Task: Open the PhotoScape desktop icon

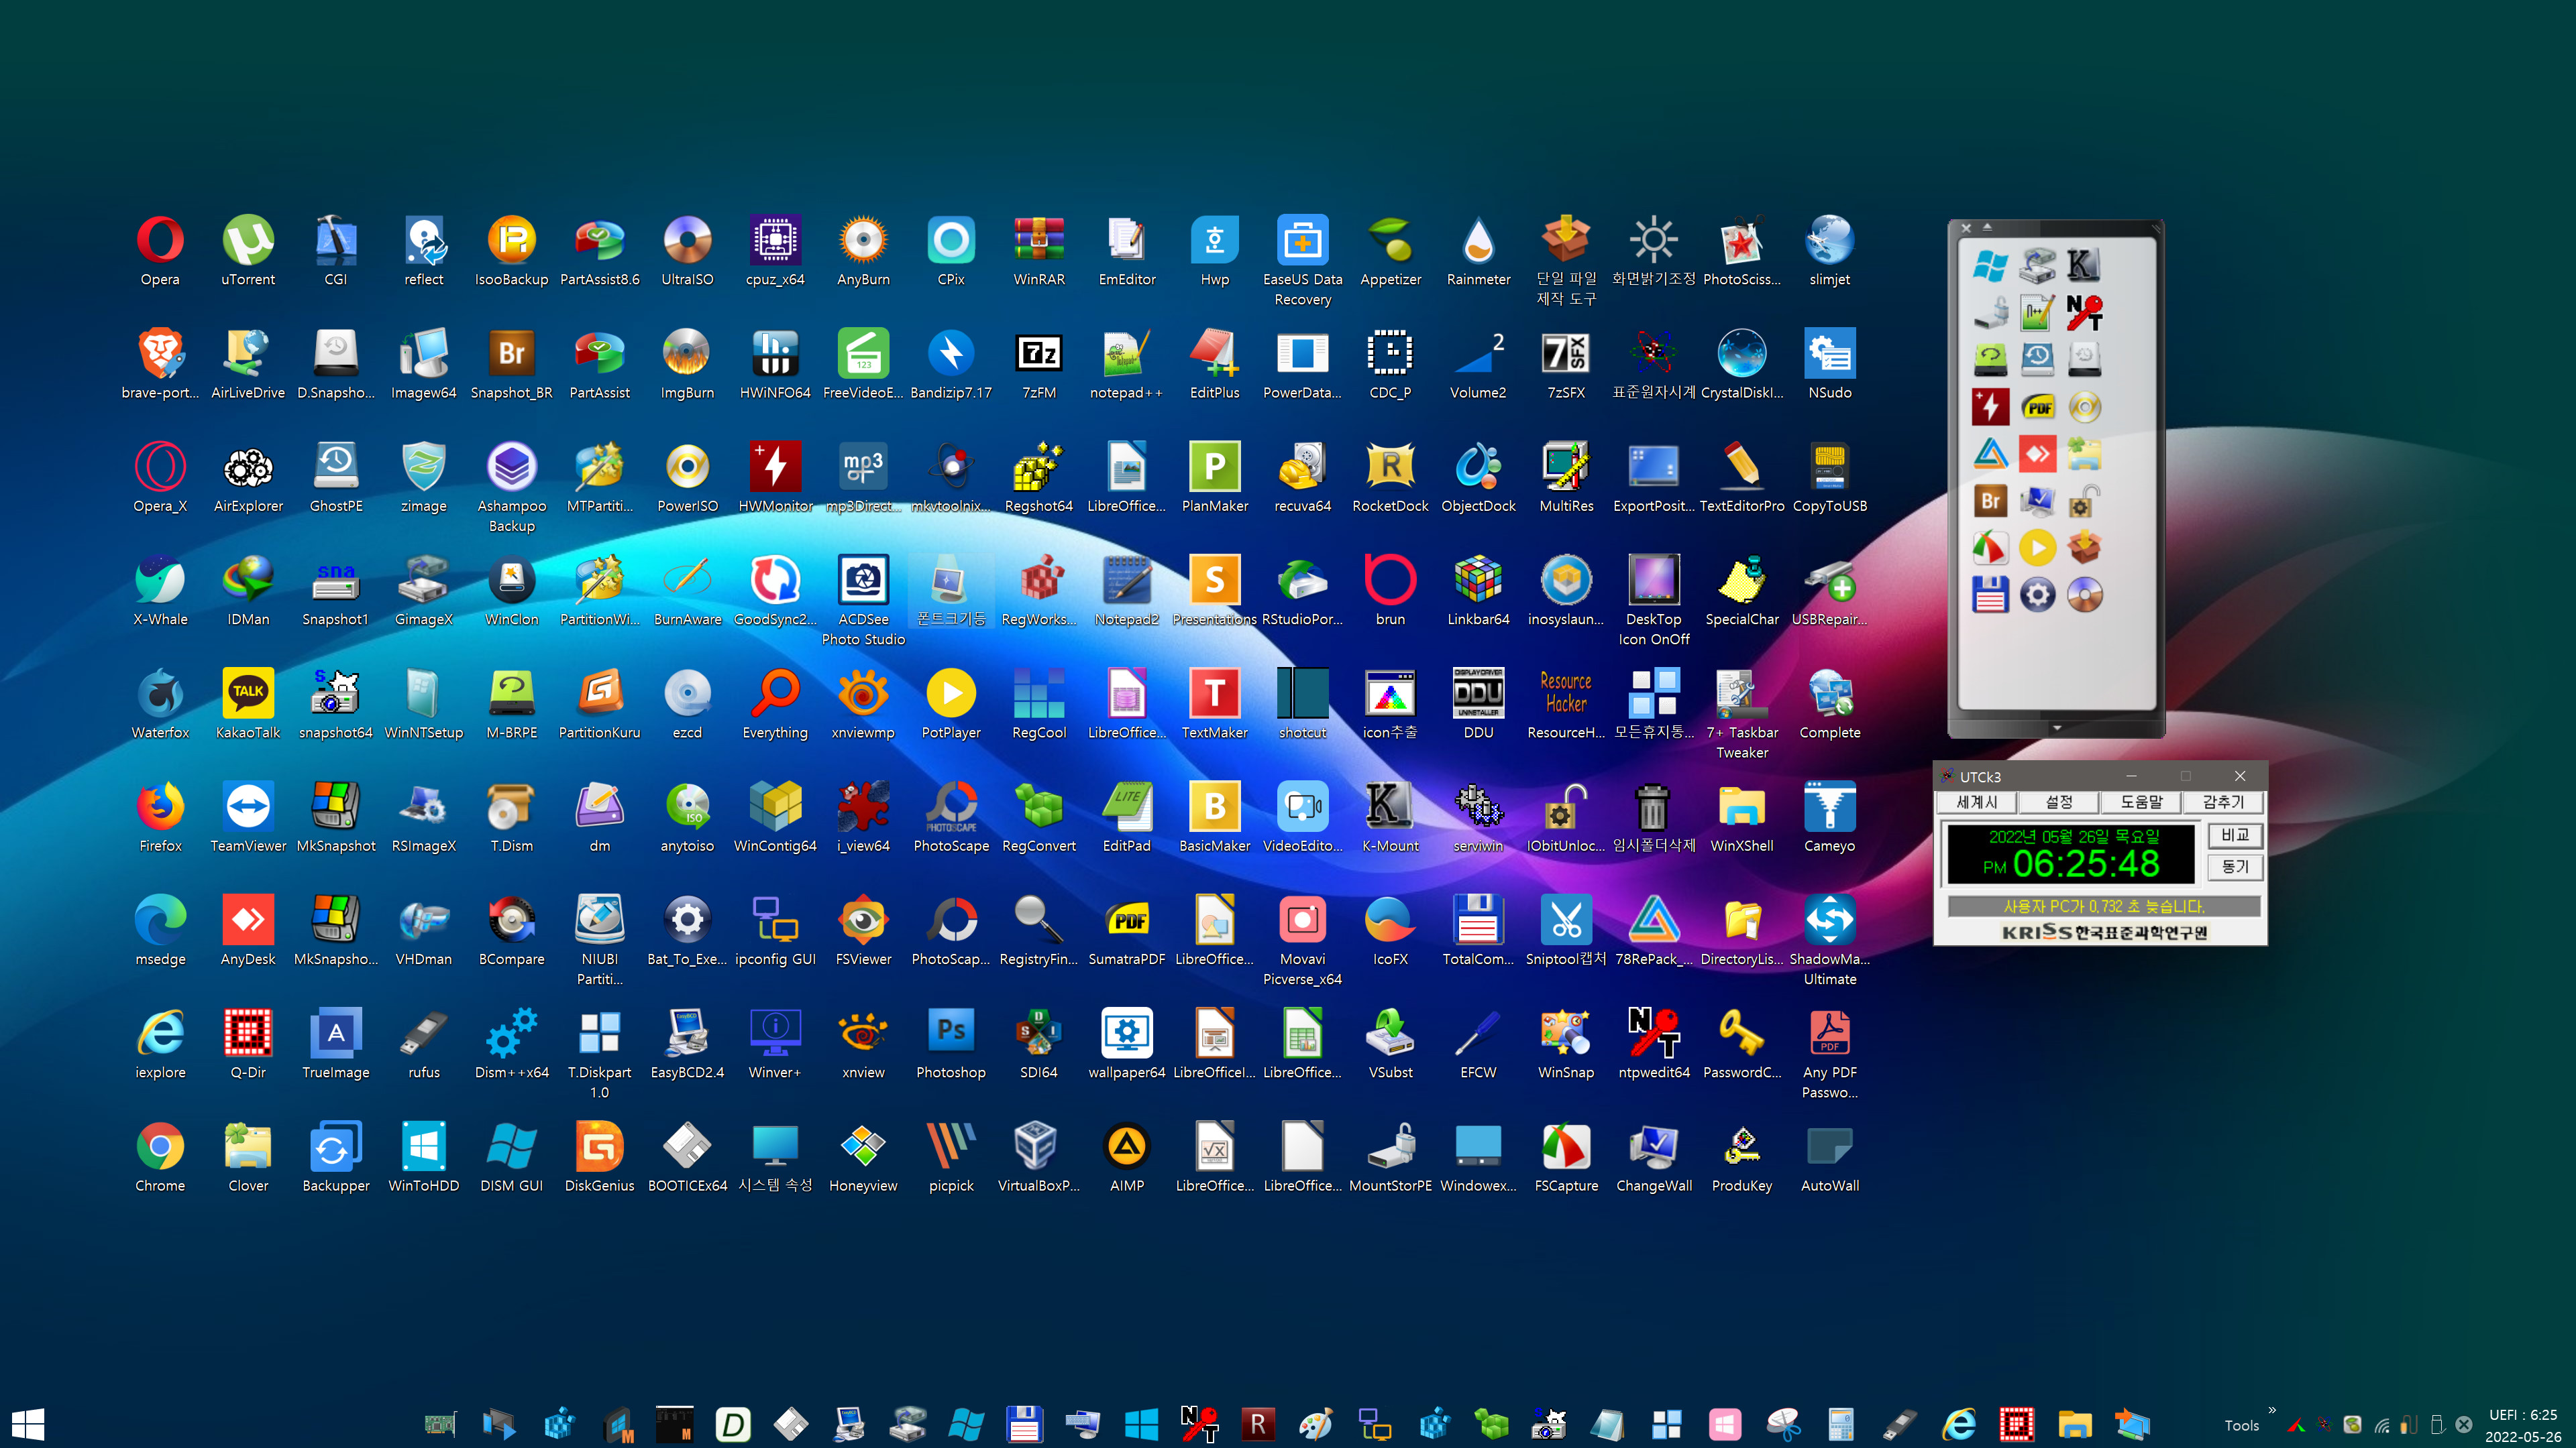Action: tap(951, 817)
